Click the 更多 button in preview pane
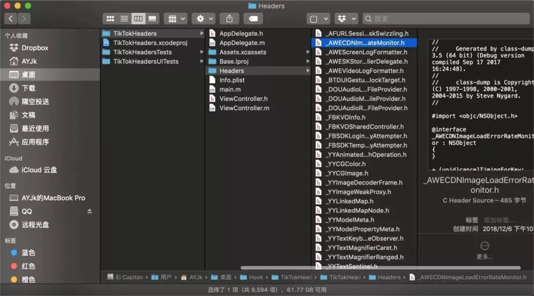This screenshot has width=534, height=296. point(485,250)
